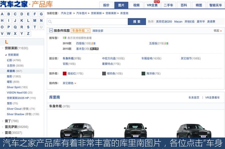The image size is (225, 149).
Task: Collapse the 按条件找图 minus box
Action: click(51, 31)
